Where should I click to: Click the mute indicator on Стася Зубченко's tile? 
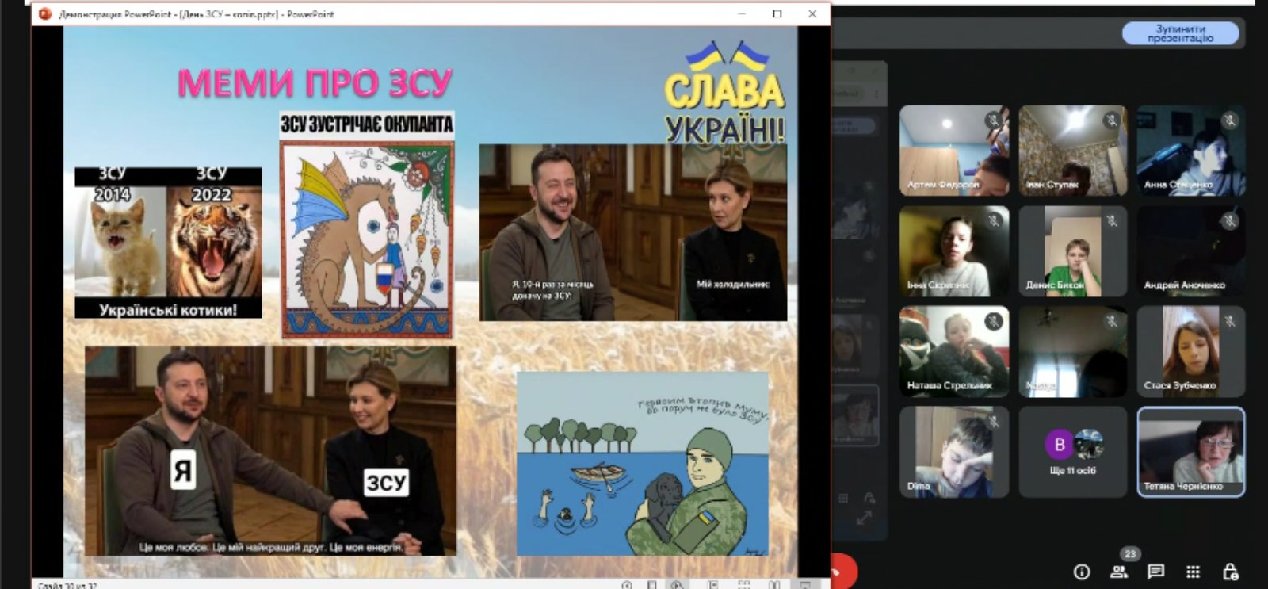(1230, 321)
